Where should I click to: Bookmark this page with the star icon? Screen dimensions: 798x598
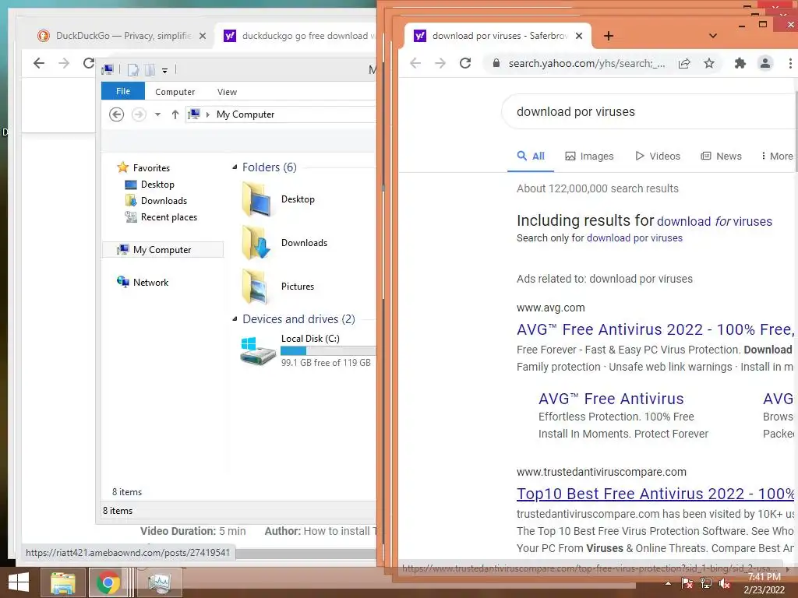pos(709,63)
